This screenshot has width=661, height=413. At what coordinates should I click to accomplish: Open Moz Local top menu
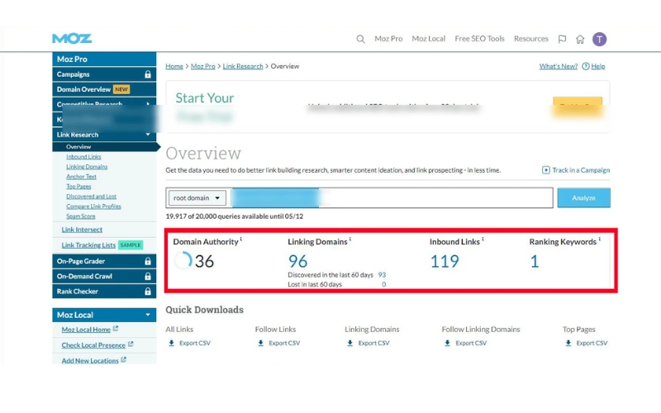coord(428,39)
